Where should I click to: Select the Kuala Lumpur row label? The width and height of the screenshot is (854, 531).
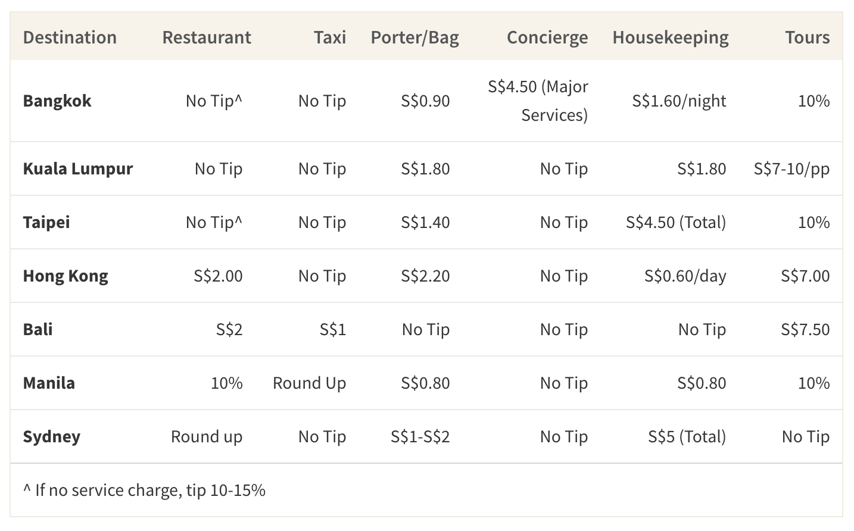(77, 168)
